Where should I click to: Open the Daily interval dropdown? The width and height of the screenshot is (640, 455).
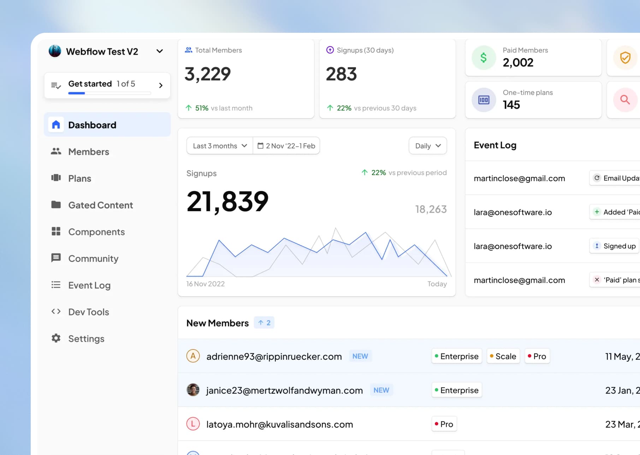pos(428,146)
